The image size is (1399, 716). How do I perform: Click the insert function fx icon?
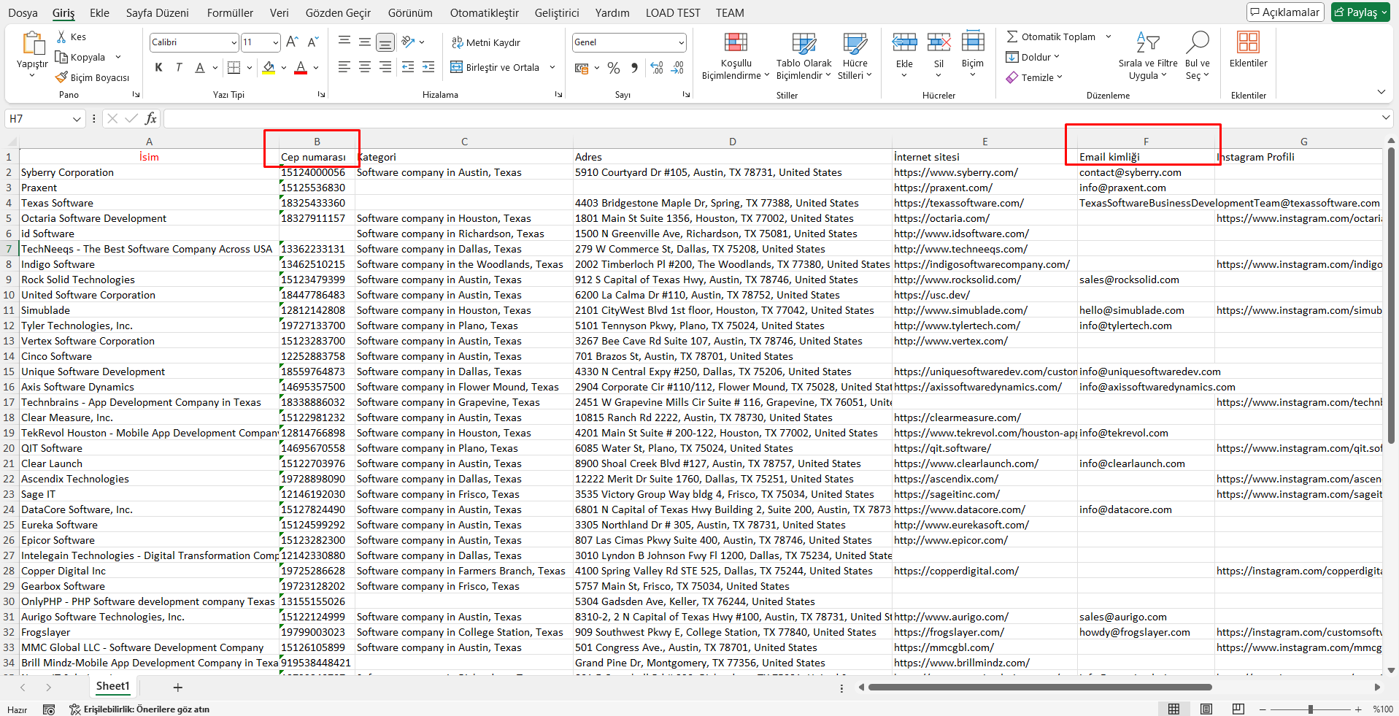click(151, 118)
